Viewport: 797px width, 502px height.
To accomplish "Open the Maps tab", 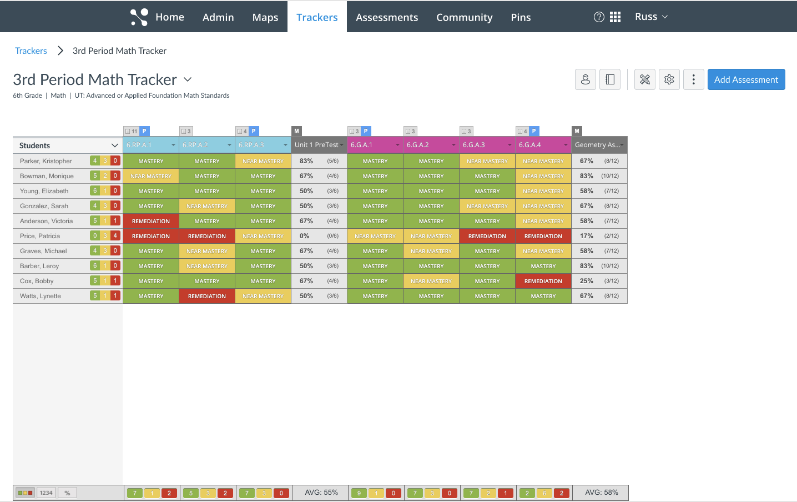I will point(265,17).
